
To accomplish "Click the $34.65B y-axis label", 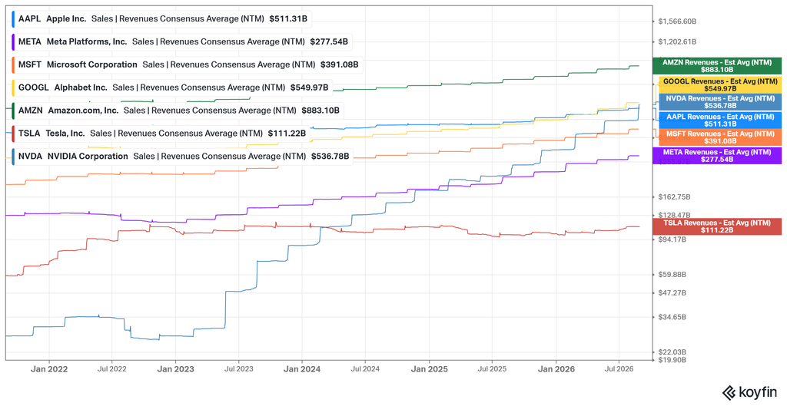I will click(672, 317).
